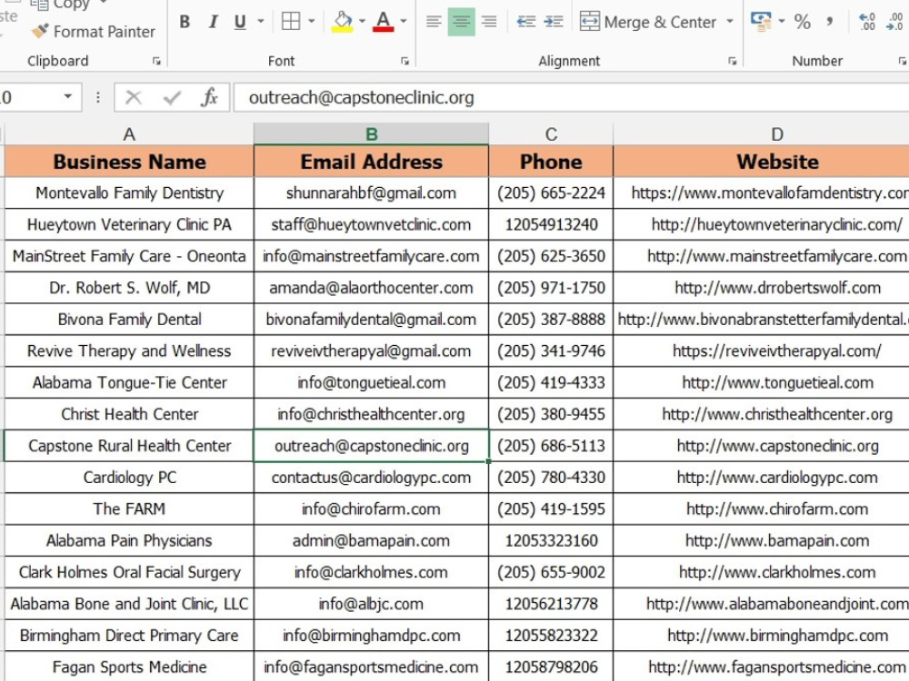Open Borders dropdown arrow
This screenshot has width=909, height=681.
coord(311,22)
